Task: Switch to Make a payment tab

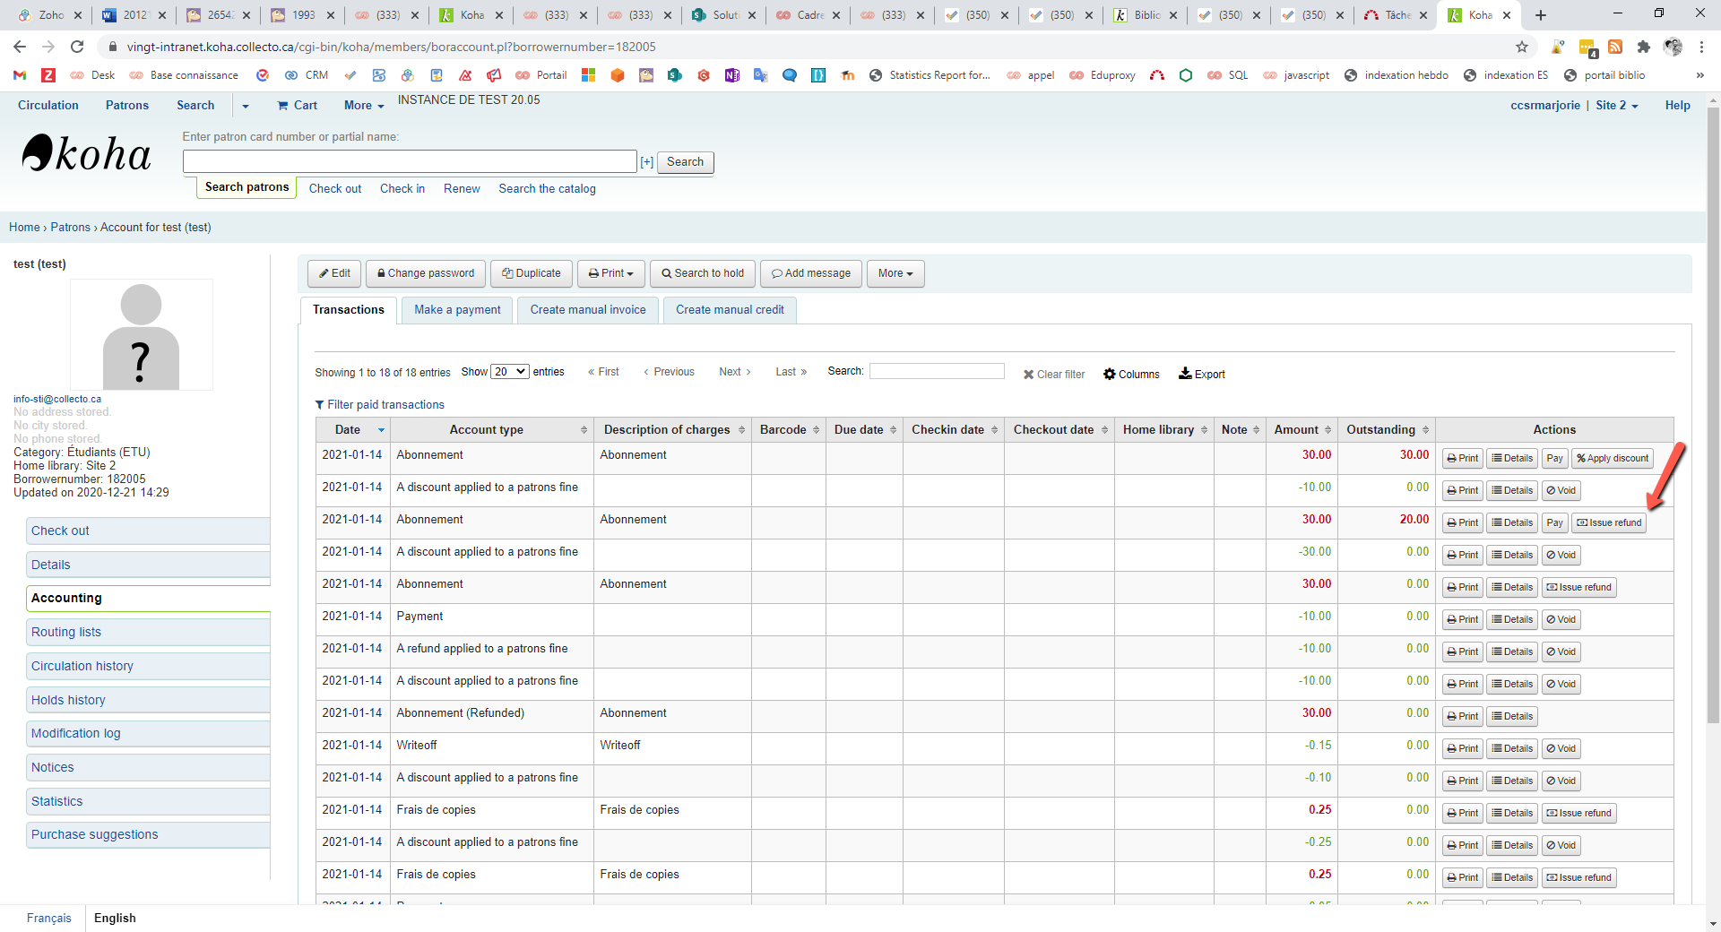Action: tap(457, 310)
